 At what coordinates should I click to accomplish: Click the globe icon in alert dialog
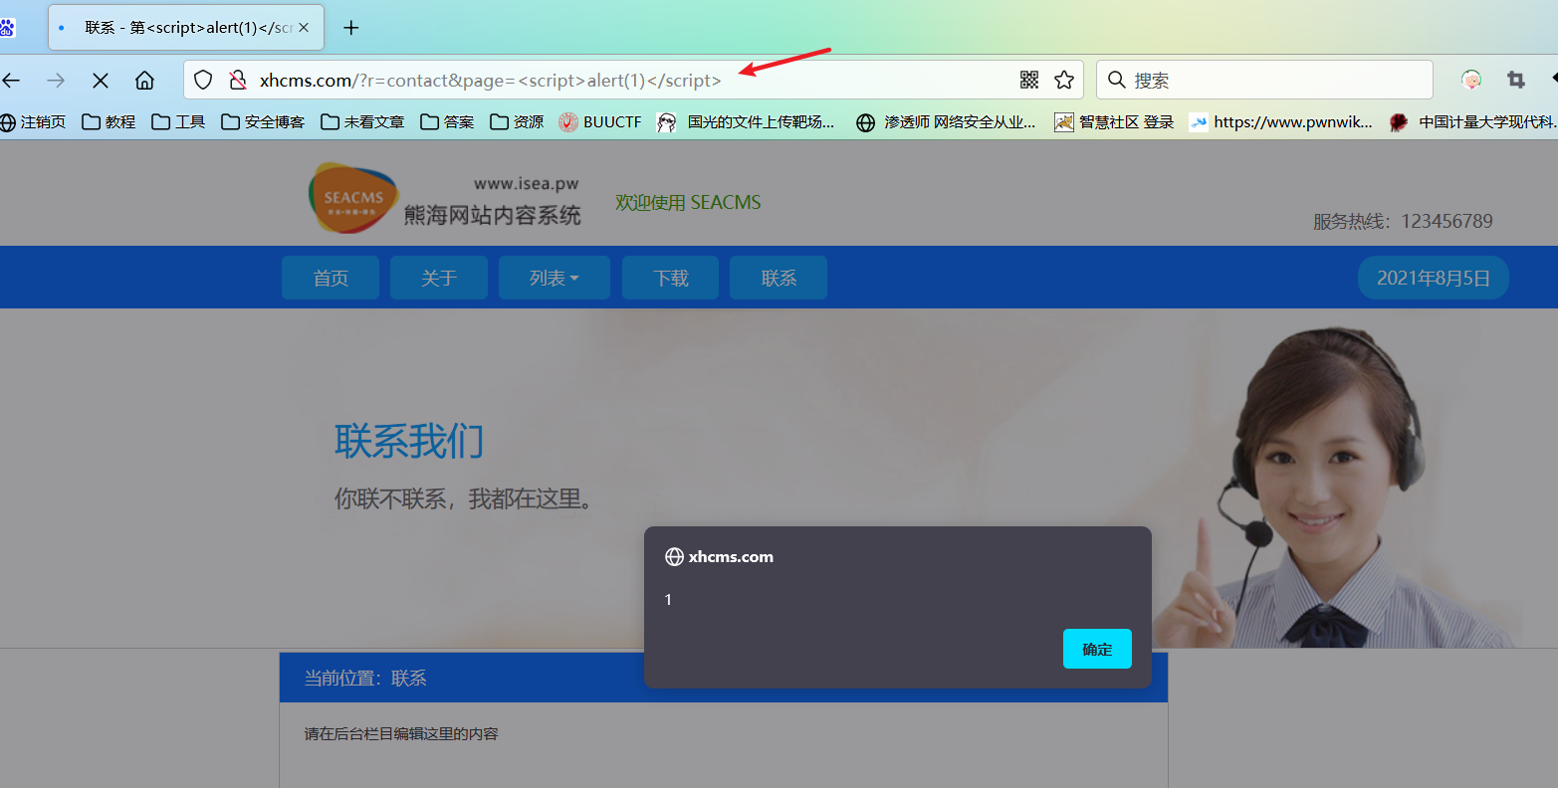(x=674, y=557)
